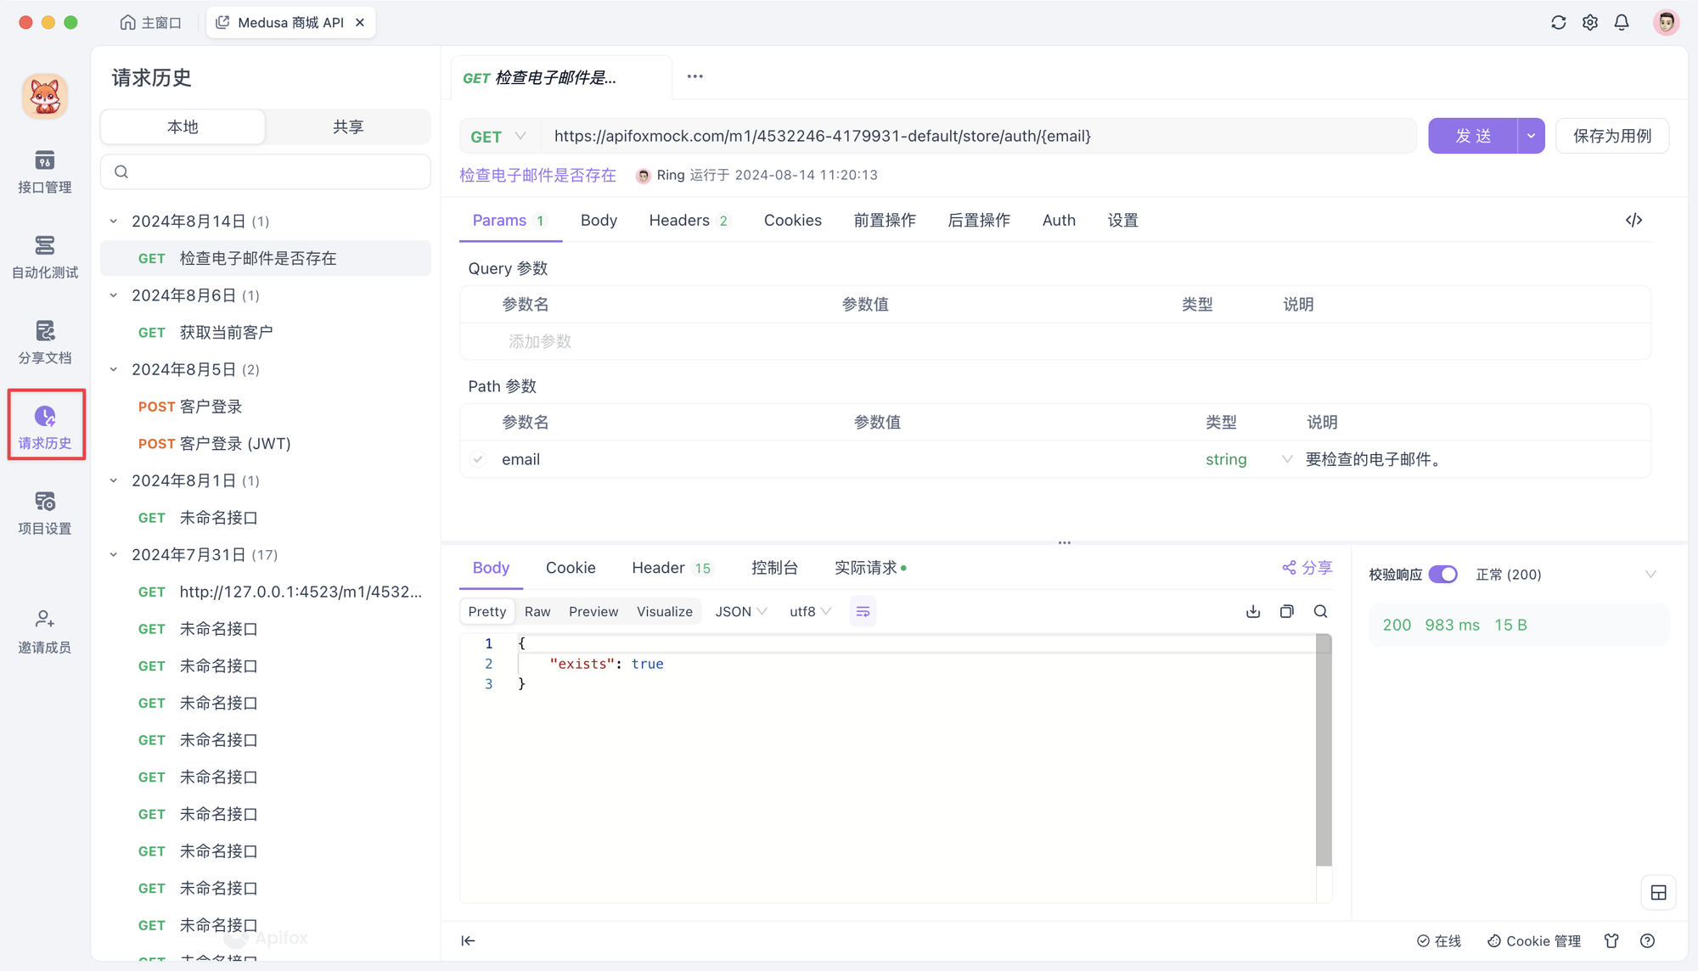This screenshot has width=1698, height=971.
Task: Copy the response body
Action: coord(1287,612)
